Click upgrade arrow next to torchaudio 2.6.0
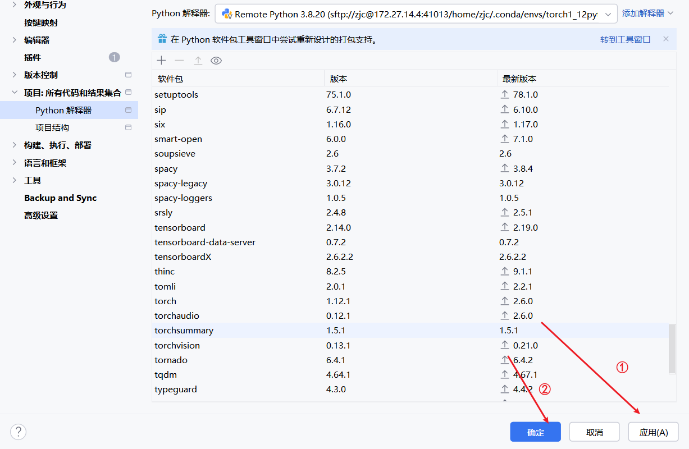Screen dimensions: 689x449 505,315
